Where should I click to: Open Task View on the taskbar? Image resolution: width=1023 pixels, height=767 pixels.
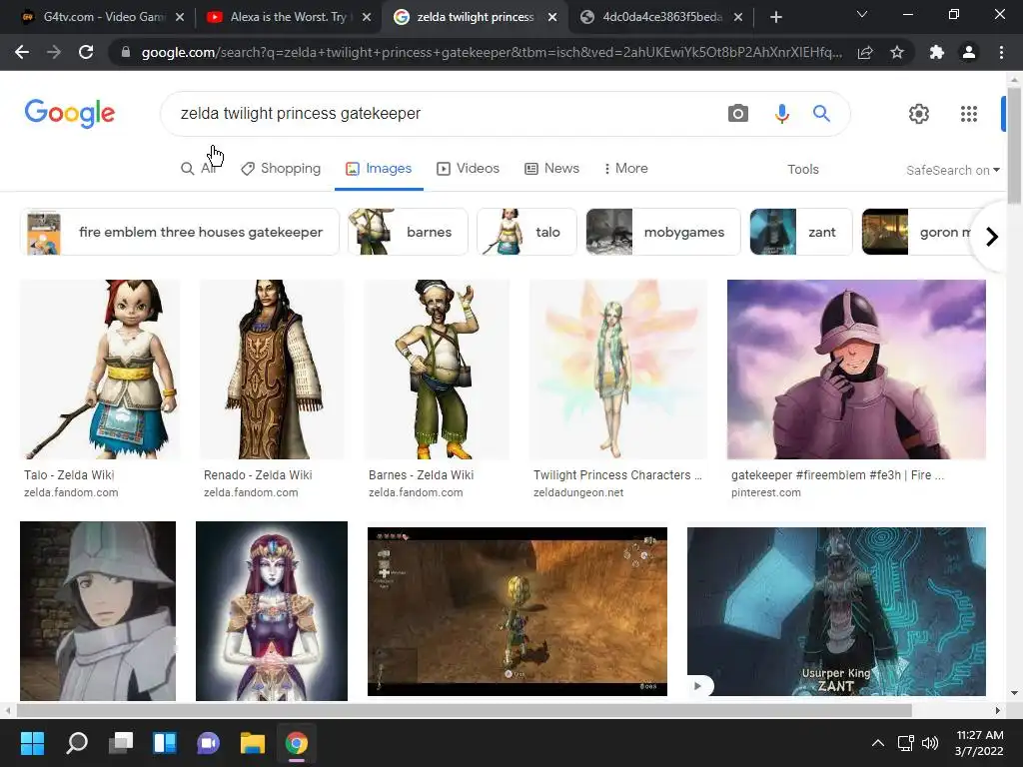121,743
